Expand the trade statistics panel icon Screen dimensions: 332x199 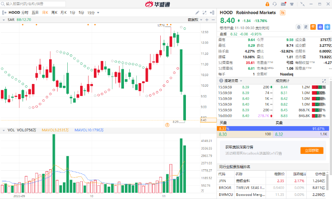tap(324, 81)
